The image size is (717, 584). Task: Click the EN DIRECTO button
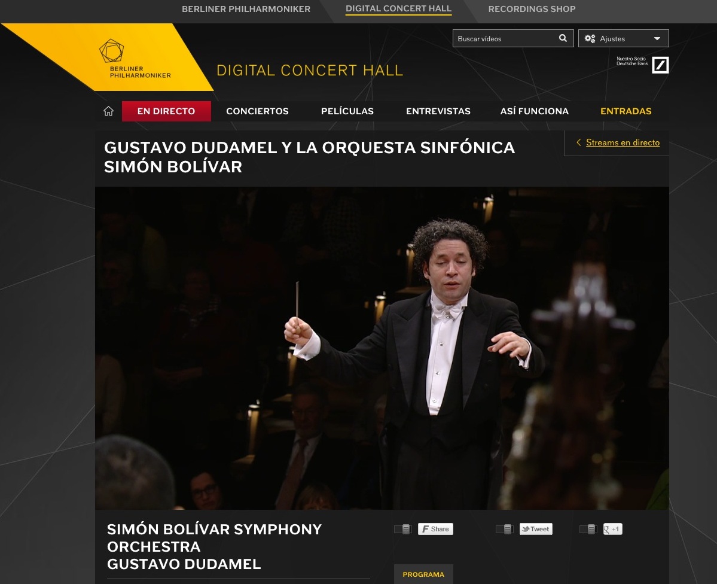pos(166,111)
